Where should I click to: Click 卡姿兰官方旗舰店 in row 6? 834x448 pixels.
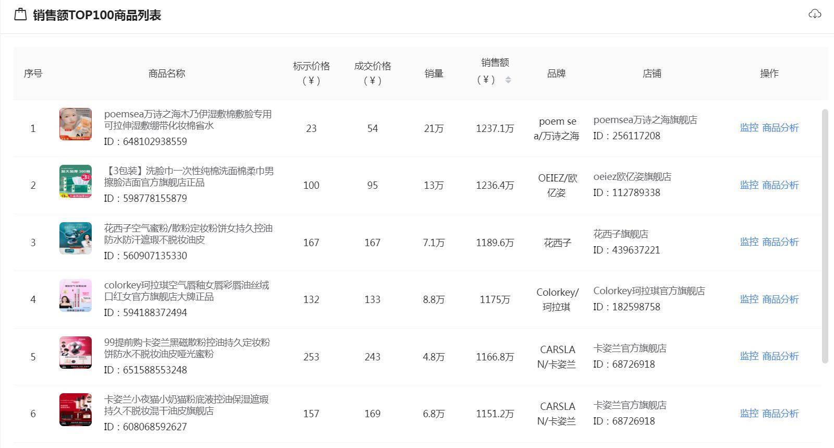[x=630, y=405]
